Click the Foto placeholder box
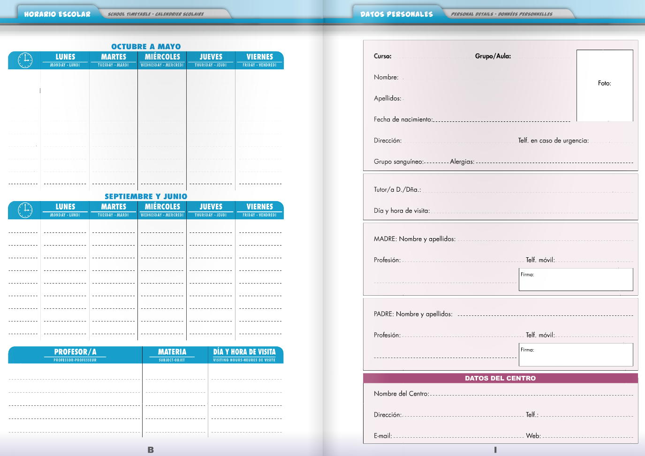The width and height of the screenshot is (645, 456). point(605,85)
